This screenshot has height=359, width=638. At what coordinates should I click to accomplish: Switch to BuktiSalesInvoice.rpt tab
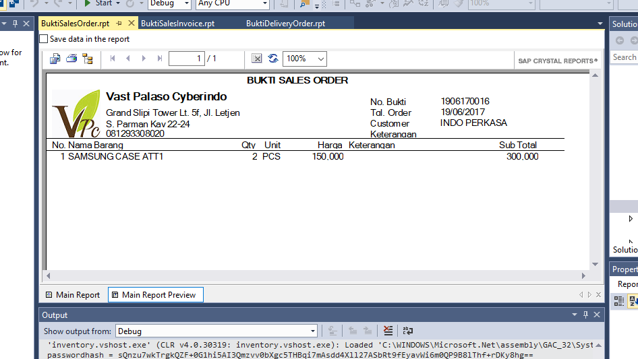tap(178, 24)
